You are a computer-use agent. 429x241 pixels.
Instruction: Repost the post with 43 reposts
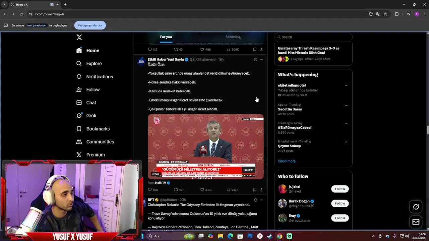pyautogui.click(x=178, y=50)
